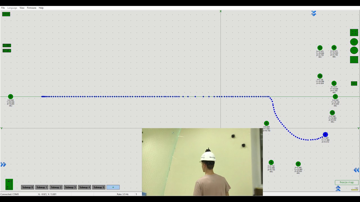360x202 pixels.
Task: Click the green axis orientation icon
Action: (x=9, y=184)
